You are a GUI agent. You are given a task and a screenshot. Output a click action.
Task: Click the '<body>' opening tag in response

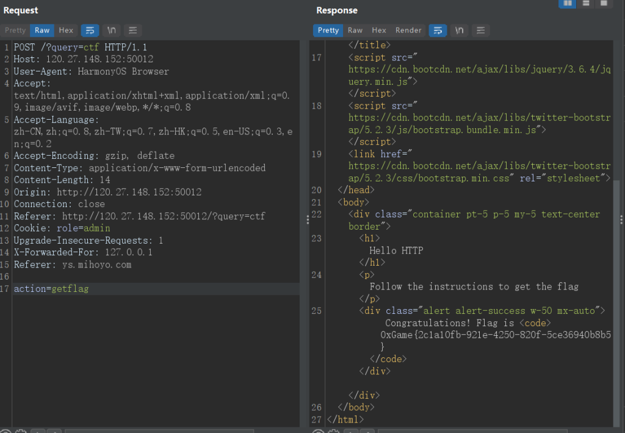click(x=353, y=202)
